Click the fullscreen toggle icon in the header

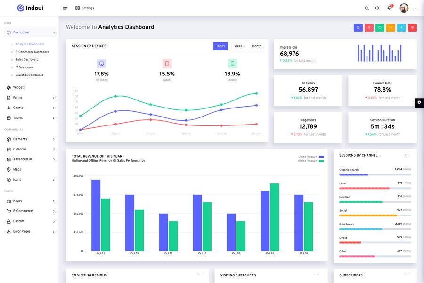376,7
